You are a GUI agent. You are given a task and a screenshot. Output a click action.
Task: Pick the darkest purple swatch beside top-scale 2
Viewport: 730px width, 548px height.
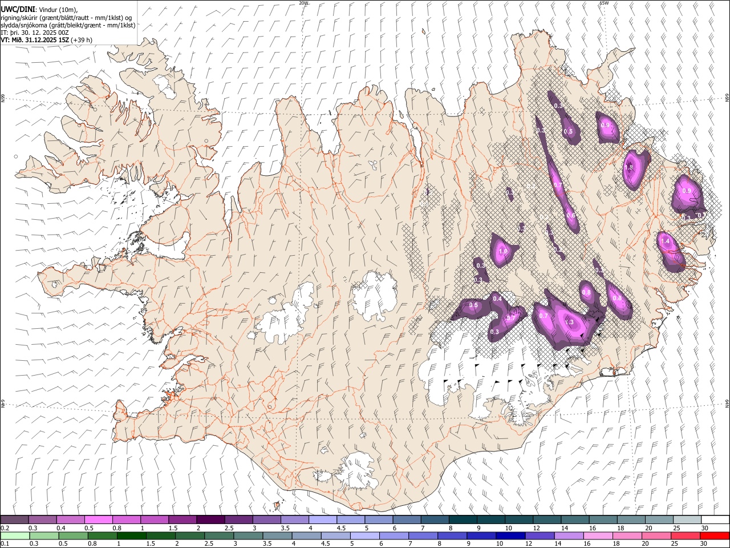tap(210, 519)
